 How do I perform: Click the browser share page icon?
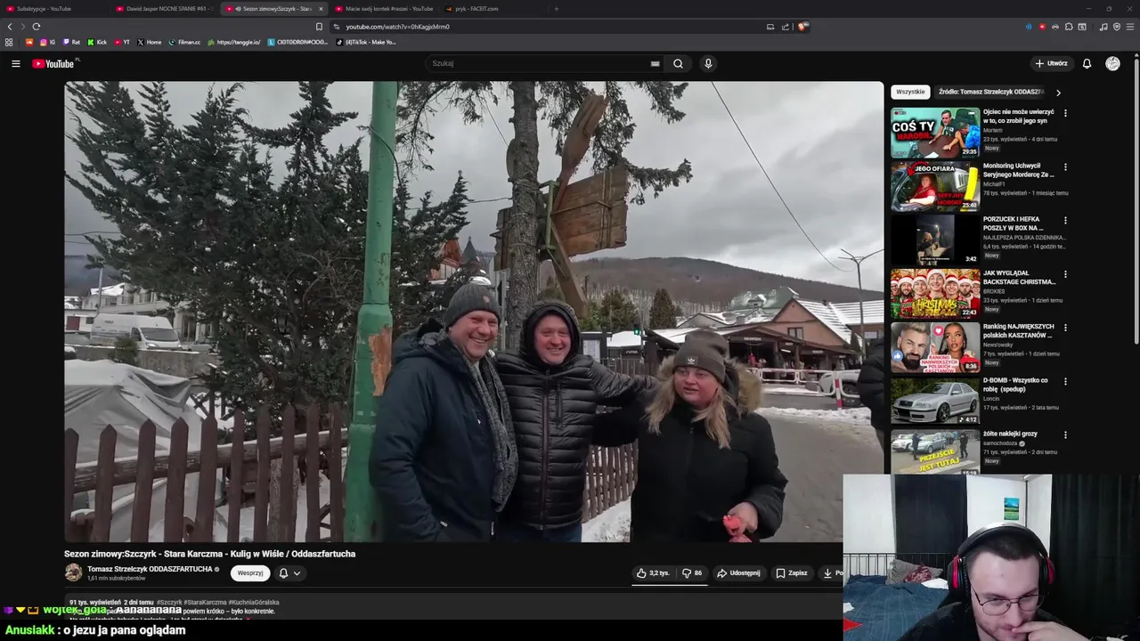click(786, 27)
